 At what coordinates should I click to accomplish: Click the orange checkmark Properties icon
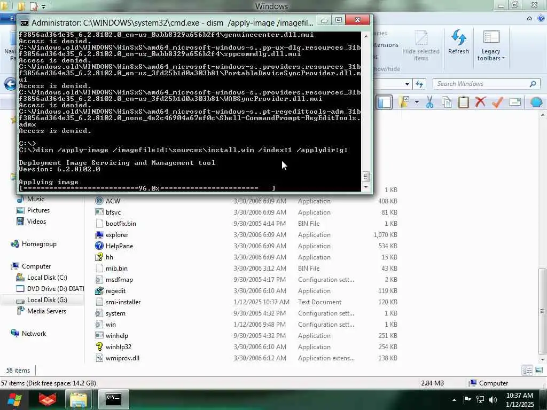click(497, 102)
